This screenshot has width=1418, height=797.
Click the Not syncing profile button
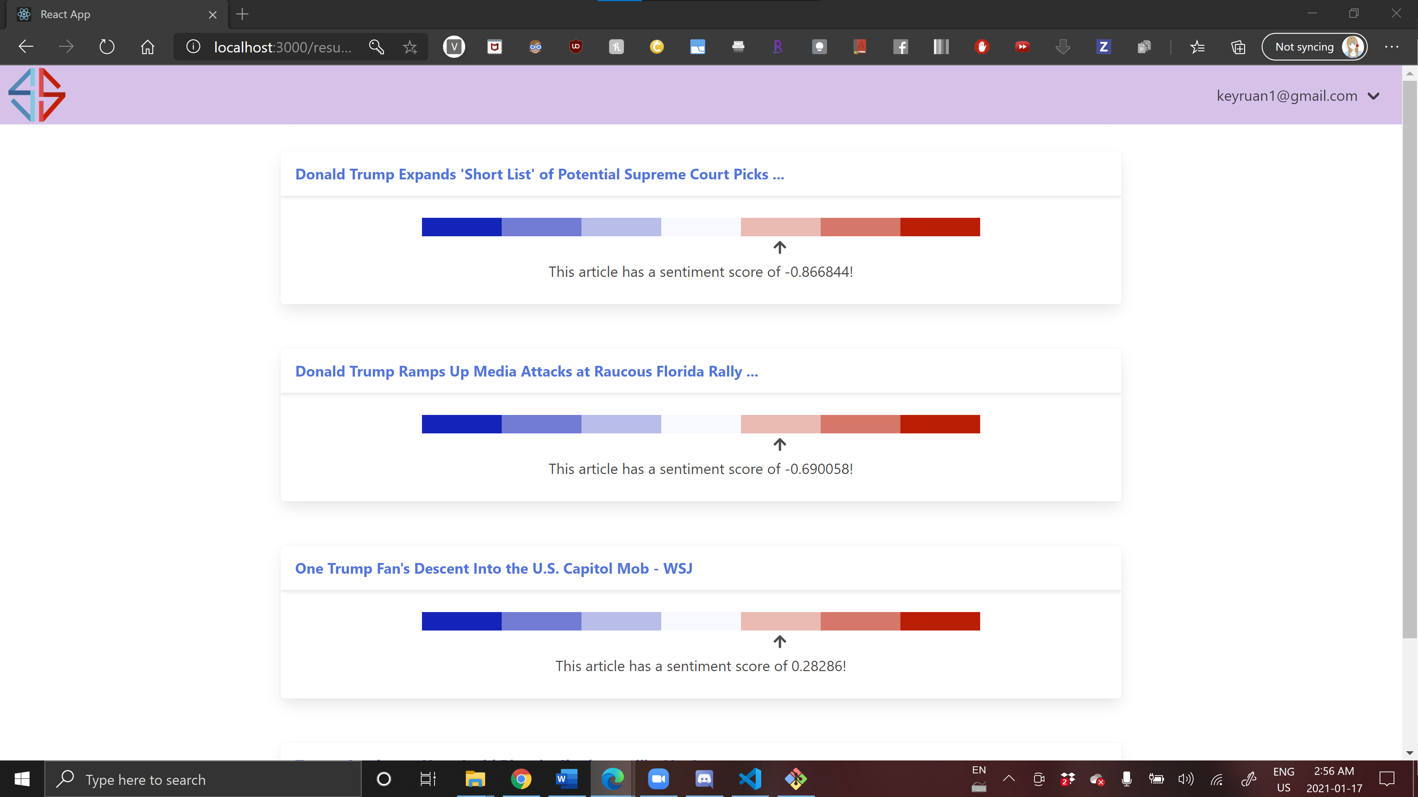tap(1314, 47)
